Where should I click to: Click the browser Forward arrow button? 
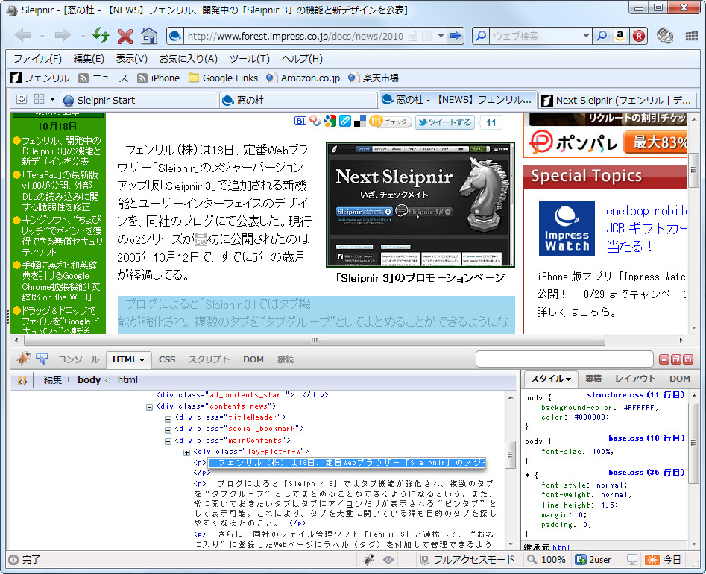pyautogui.click(x=63, y=35)
